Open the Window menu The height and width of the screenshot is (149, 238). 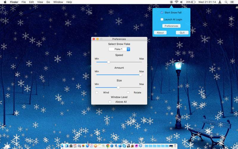click(x=58, y=2)
